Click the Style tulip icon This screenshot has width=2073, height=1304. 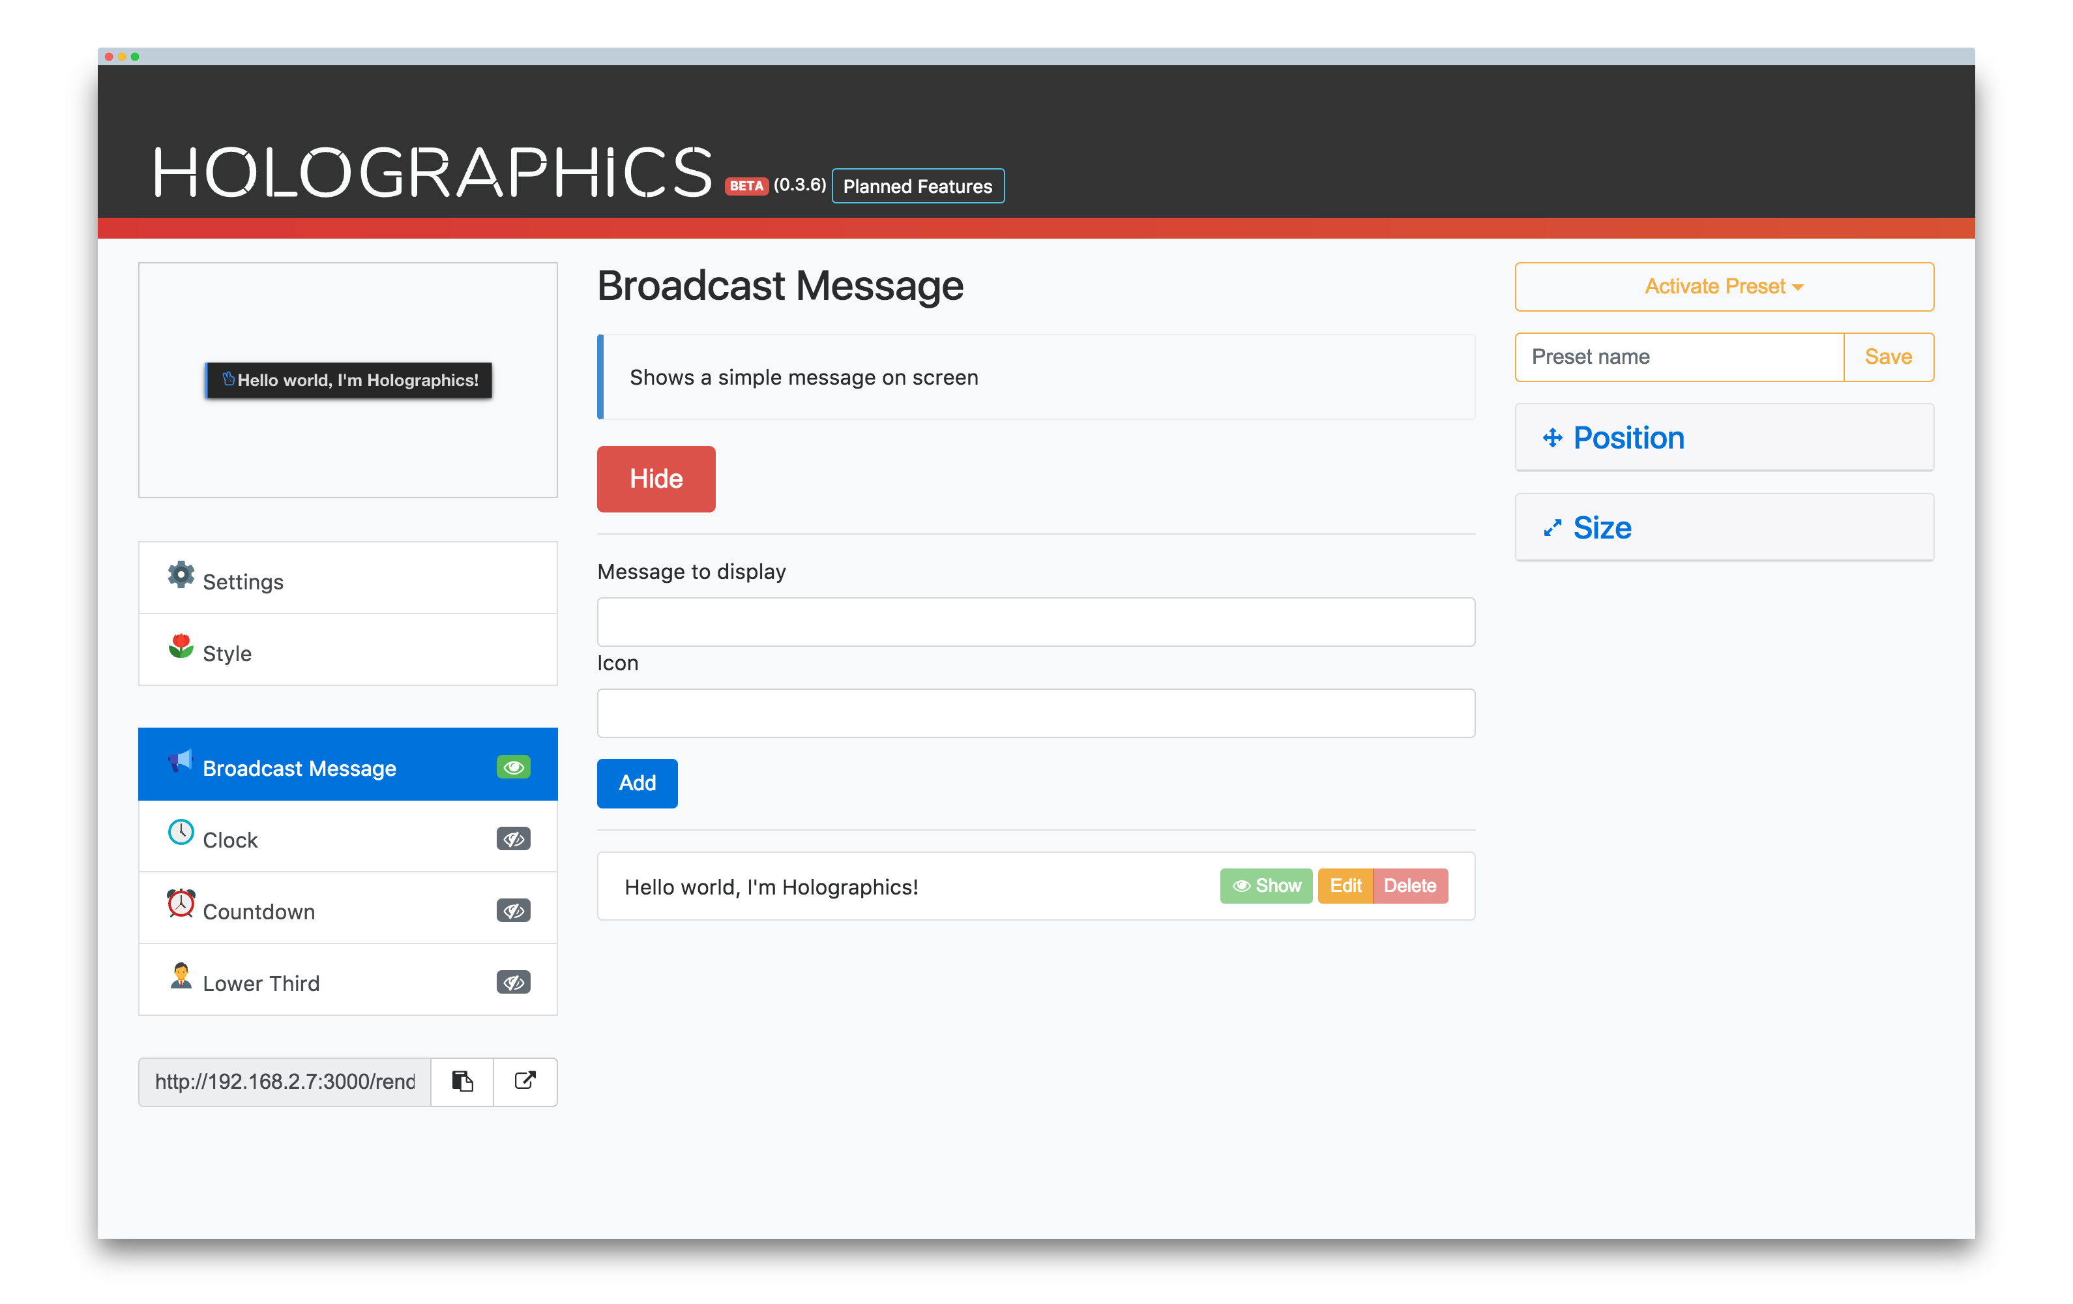coord(181,646)
